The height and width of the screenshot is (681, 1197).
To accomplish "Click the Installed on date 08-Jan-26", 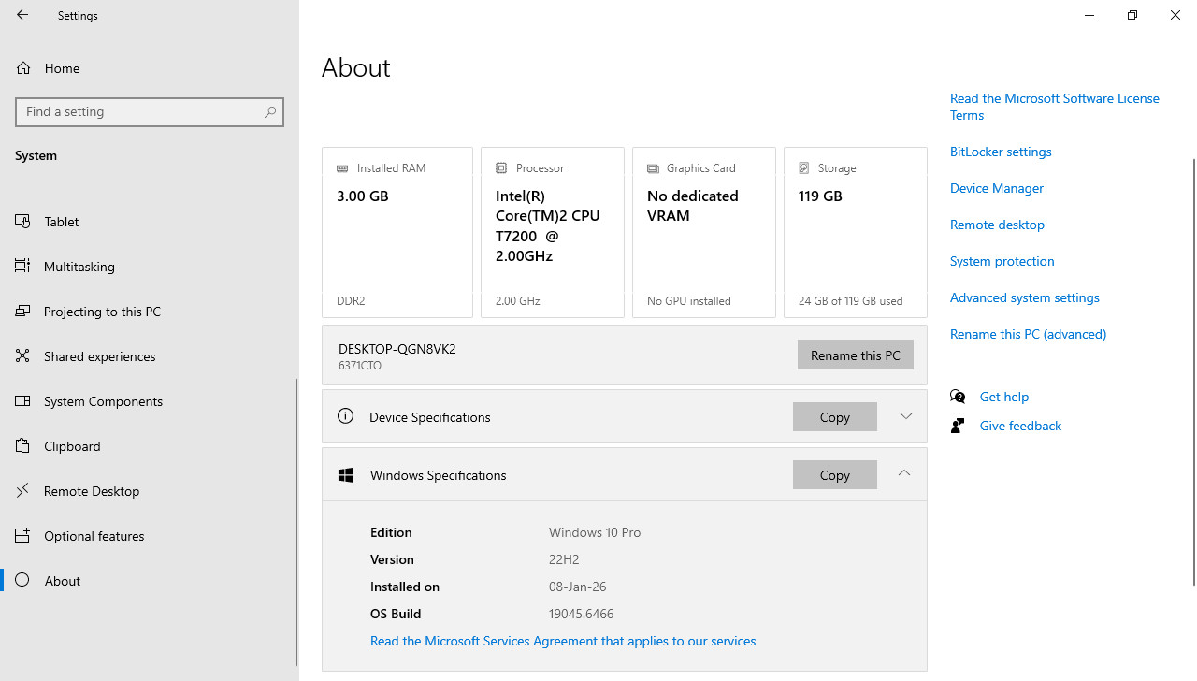I will point(577,587).
